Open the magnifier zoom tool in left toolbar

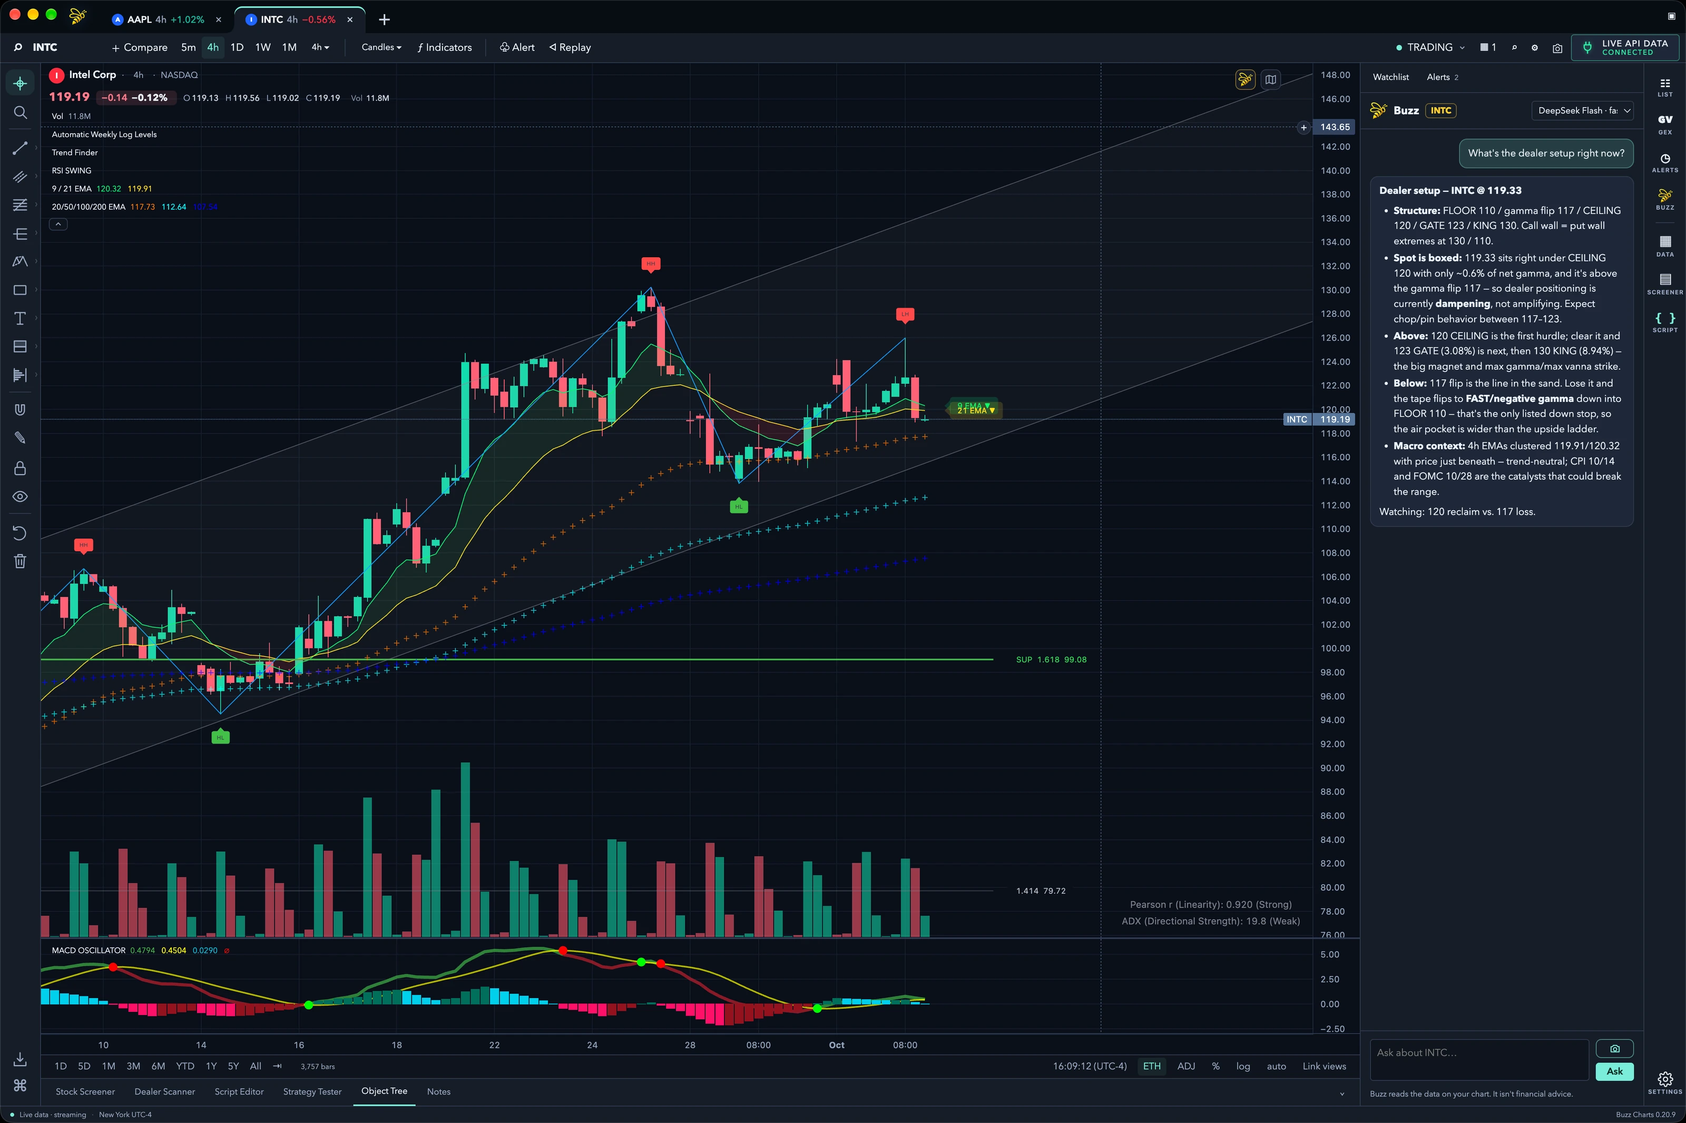[x=20, y=112]
